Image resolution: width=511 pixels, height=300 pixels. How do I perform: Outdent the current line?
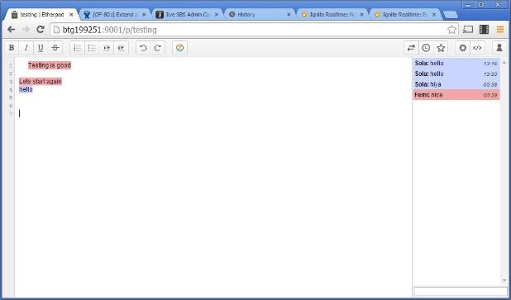click(121, 48)
